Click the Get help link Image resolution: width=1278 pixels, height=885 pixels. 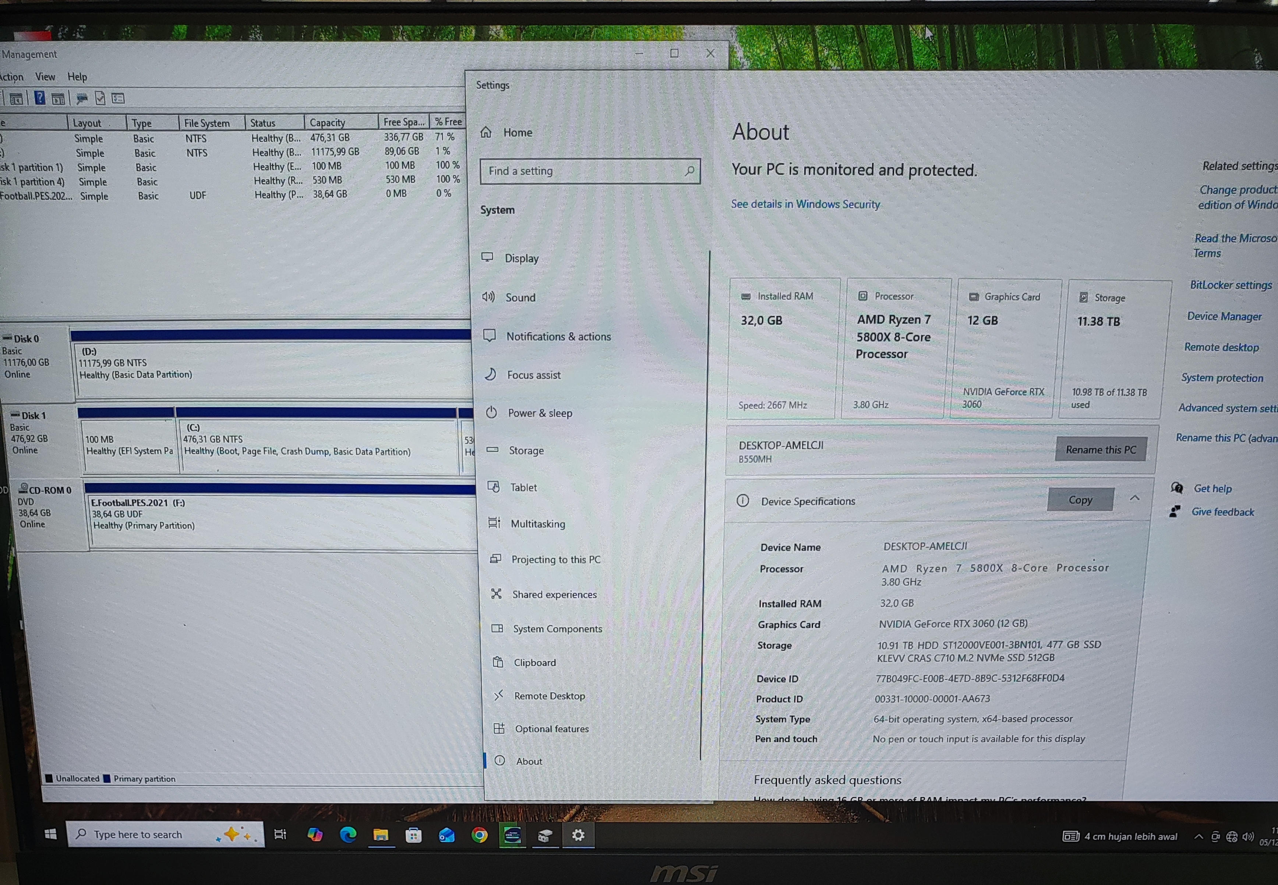tap(1212, 489)
